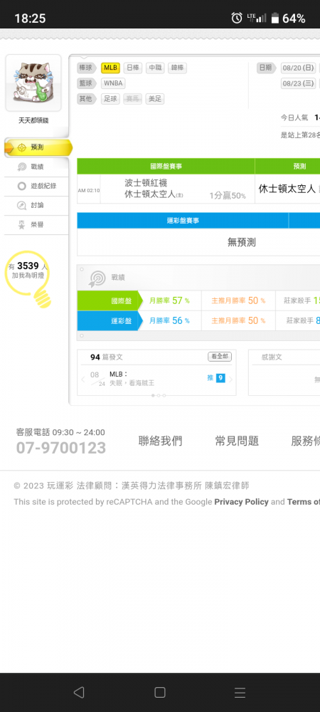Screen dimensions: 320x712
Task: Open 戰績 record icon in sidebar
Action: tap(22, 167)
